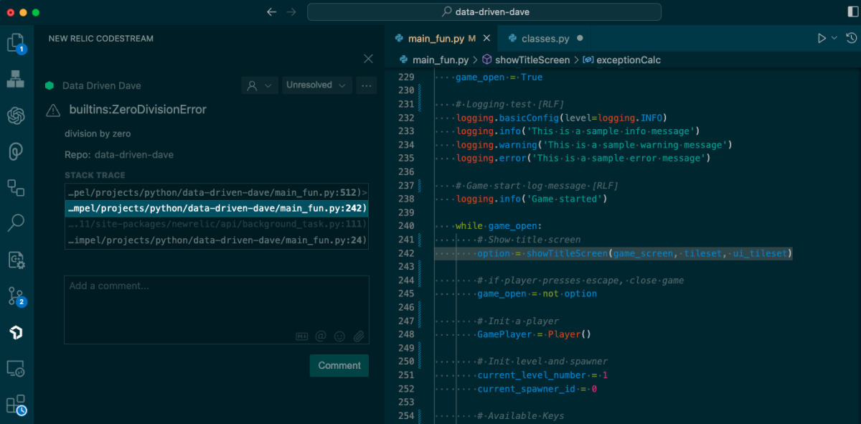Select the main_fun.py editor tab
Screen dimensions: 861x424
pyautogui.click(x=436, y=39)
